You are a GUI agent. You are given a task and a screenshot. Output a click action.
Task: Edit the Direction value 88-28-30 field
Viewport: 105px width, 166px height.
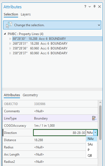[60, 133]
